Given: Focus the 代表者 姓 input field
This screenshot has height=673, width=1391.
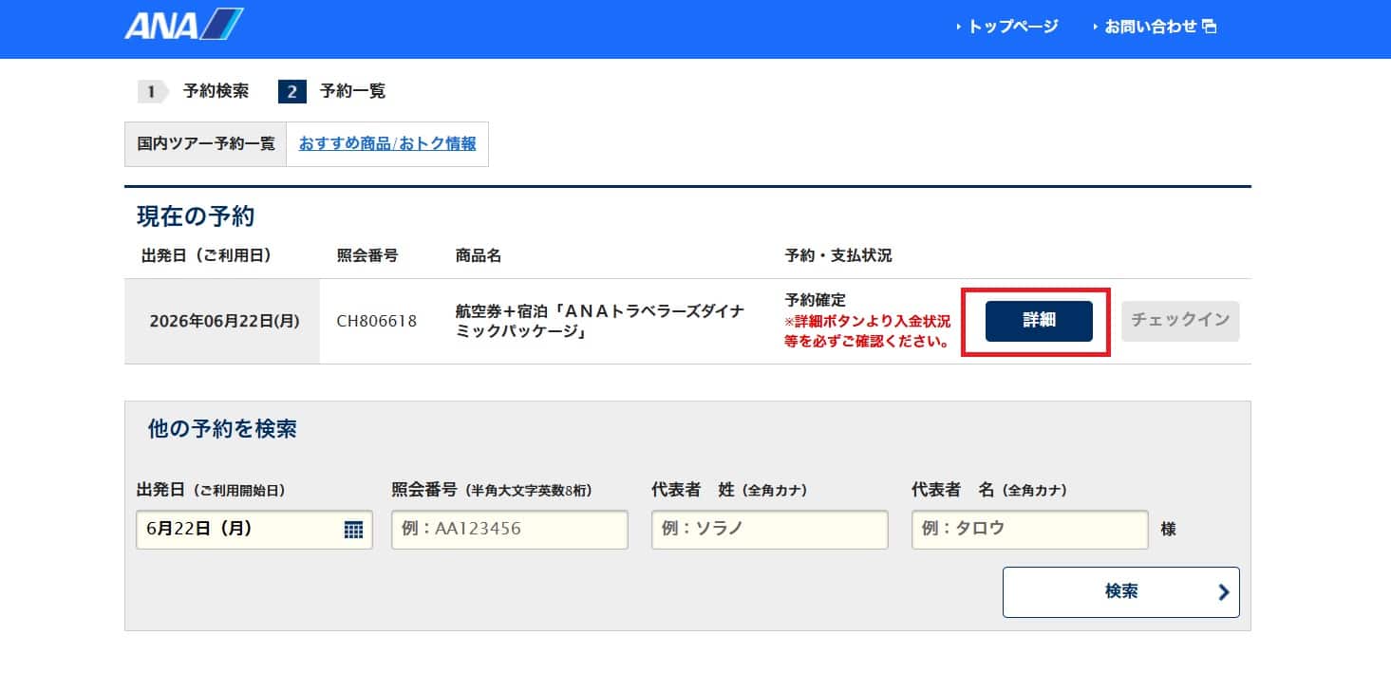Looking at the screenshot, I should point(769,530).
